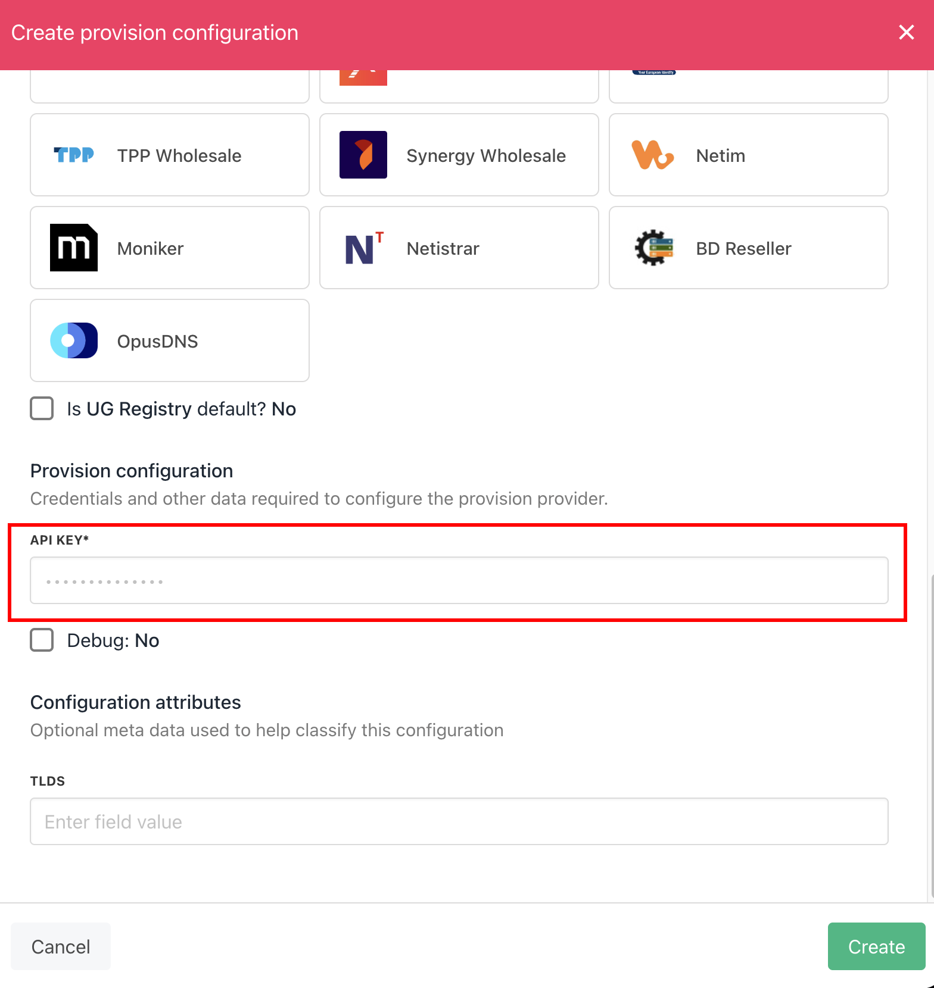
Task: Click the OpusDNS blue logo icon
Action: click(x=74, y=340)
